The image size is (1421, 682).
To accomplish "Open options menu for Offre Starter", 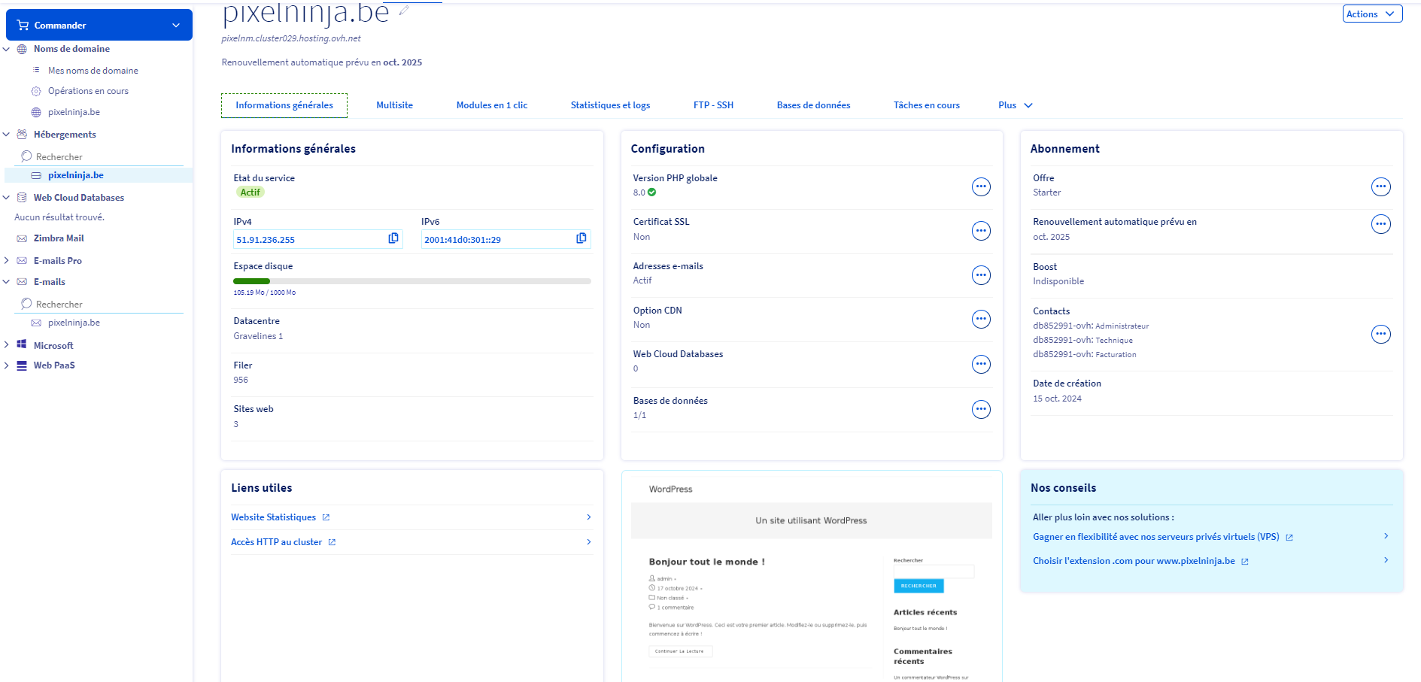I will [x=1380, y=186].
